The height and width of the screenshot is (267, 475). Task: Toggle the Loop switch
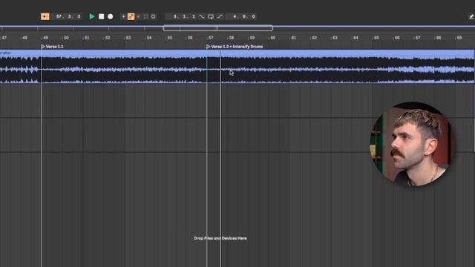tap(211, 16)
